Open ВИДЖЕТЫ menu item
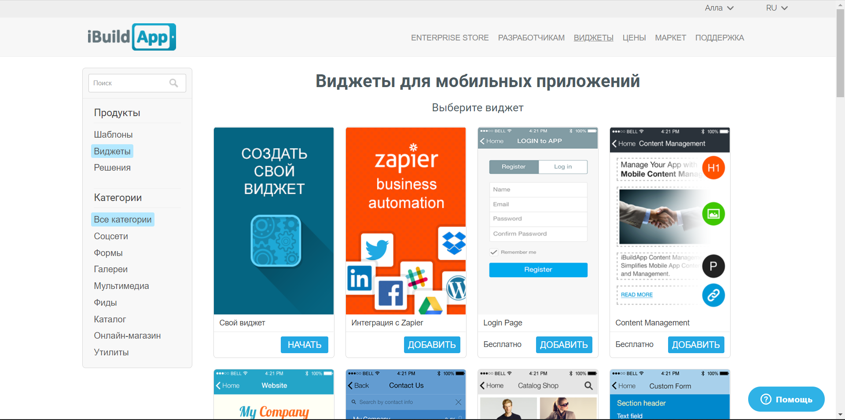Viewport: 845px width, 420px height. (x=593, y=38)
